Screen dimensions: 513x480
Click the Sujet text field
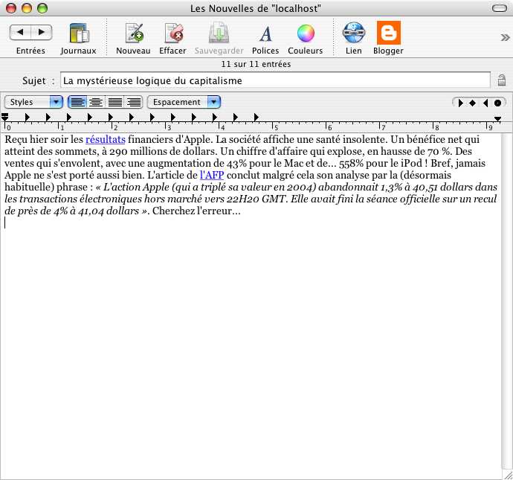coord(275,80)
